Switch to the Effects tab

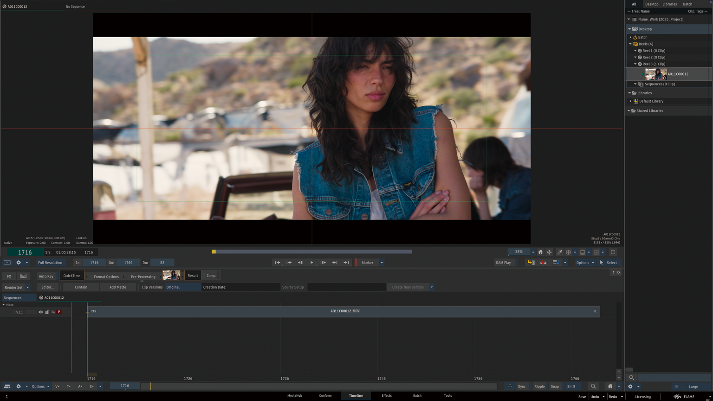click(386, 395)
